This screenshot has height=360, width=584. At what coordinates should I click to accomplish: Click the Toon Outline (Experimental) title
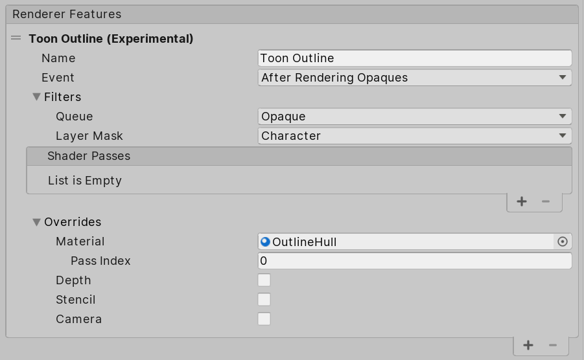[111, 39]
